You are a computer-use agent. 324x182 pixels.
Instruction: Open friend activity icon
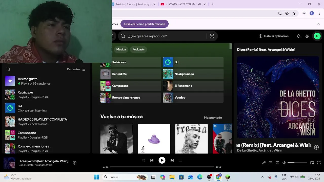tap(307, 36)
